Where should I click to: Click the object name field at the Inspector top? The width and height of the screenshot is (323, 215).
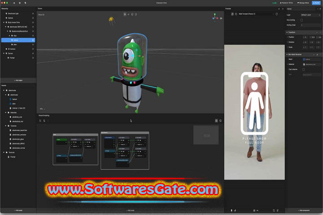point(301,9)
